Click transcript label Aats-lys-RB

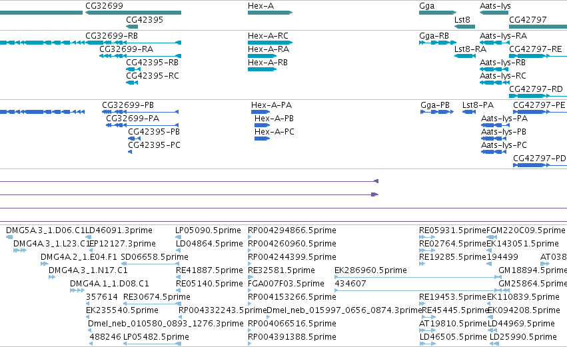click(x=502, y=63)
